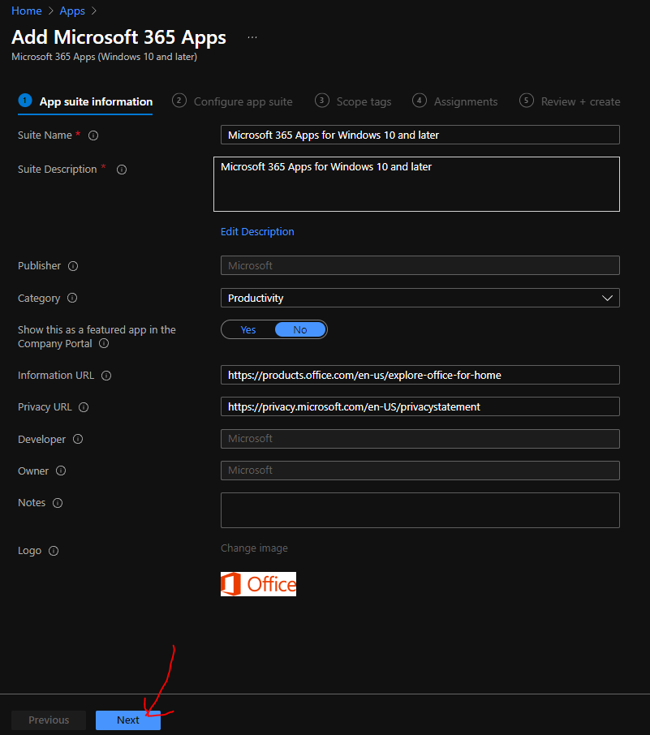Click the Owner info icon

pos(61,471)
